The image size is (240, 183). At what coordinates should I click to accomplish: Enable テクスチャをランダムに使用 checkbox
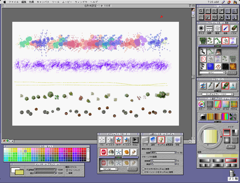[x=143, y=169]
